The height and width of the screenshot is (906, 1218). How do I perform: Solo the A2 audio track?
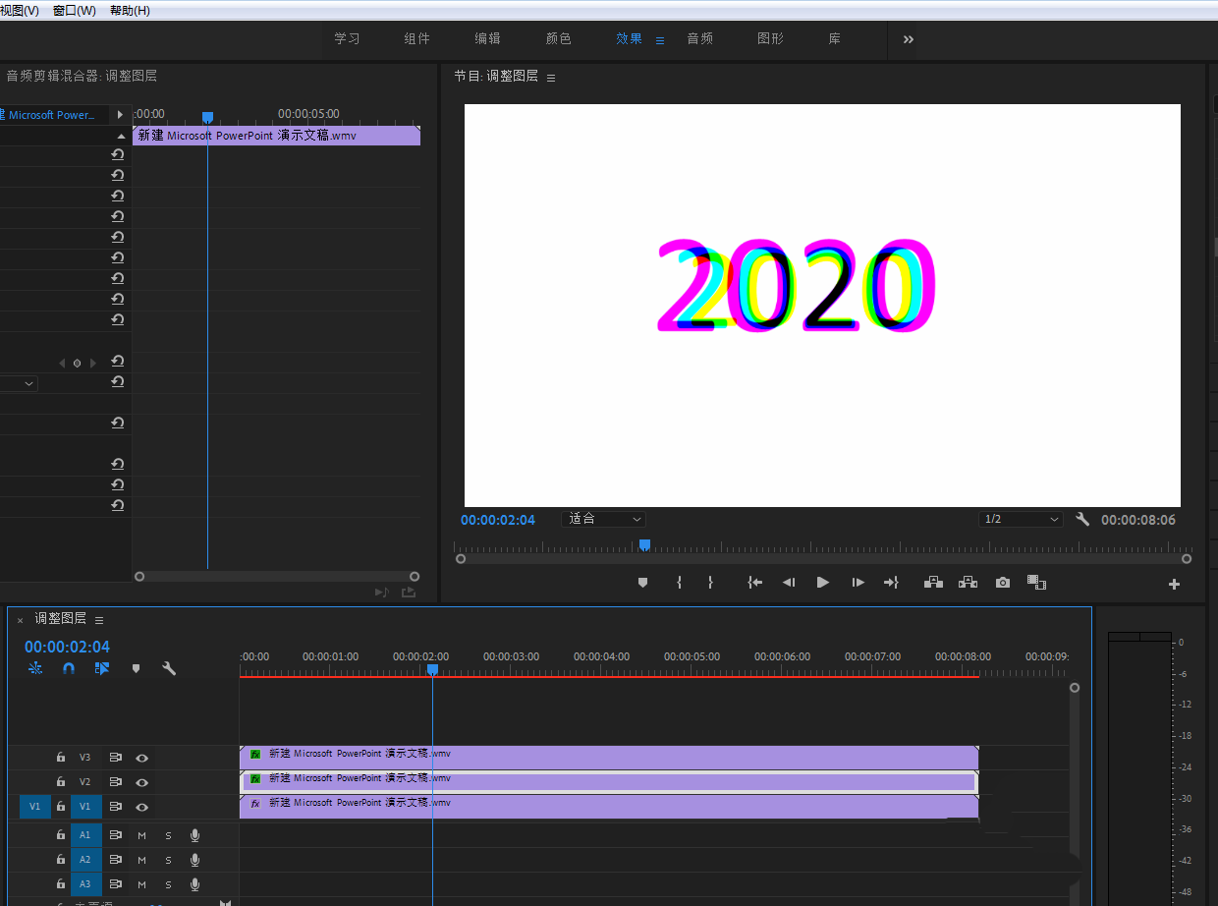[x=168, y=860]
